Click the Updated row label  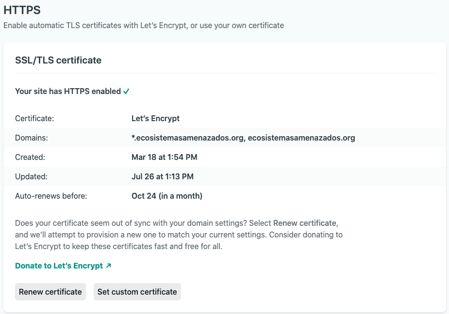pyautogui.click(x=31, y=176)
